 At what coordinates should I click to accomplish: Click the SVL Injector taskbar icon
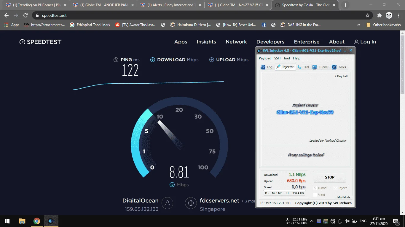[51, 221]
